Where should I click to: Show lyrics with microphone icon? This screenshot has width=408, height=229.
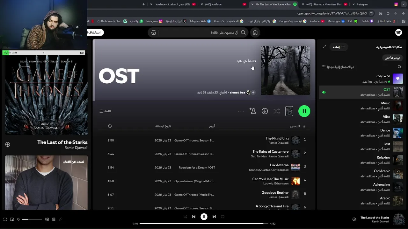(x=61, y=219)
